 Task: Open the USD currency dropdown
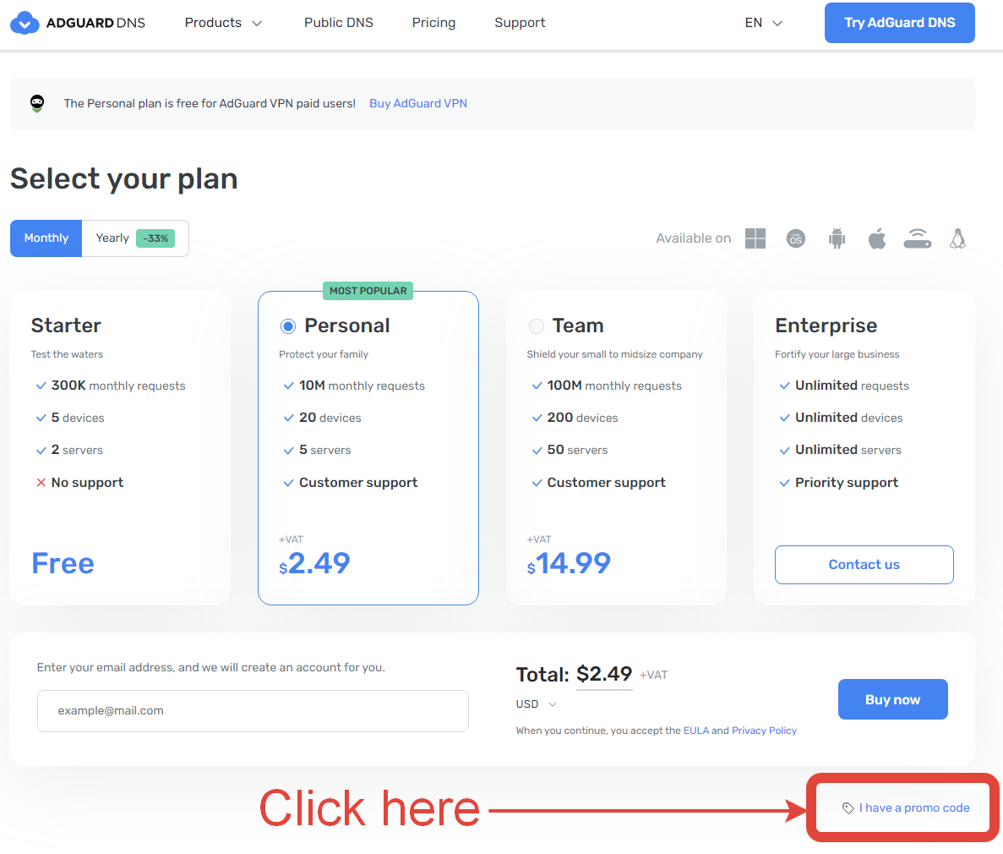[536, 704]
